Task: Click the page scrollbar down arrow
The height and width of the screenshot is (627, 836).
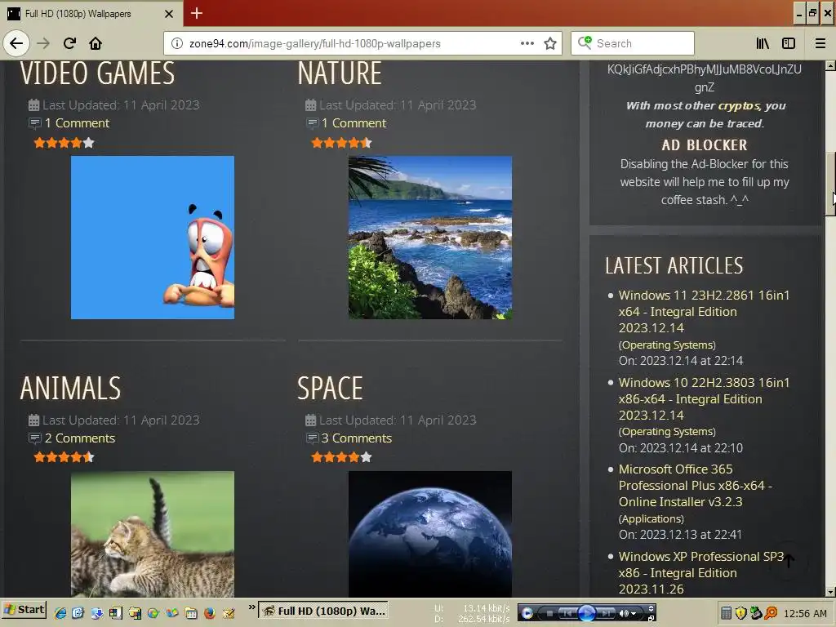Action: (830, 592)
